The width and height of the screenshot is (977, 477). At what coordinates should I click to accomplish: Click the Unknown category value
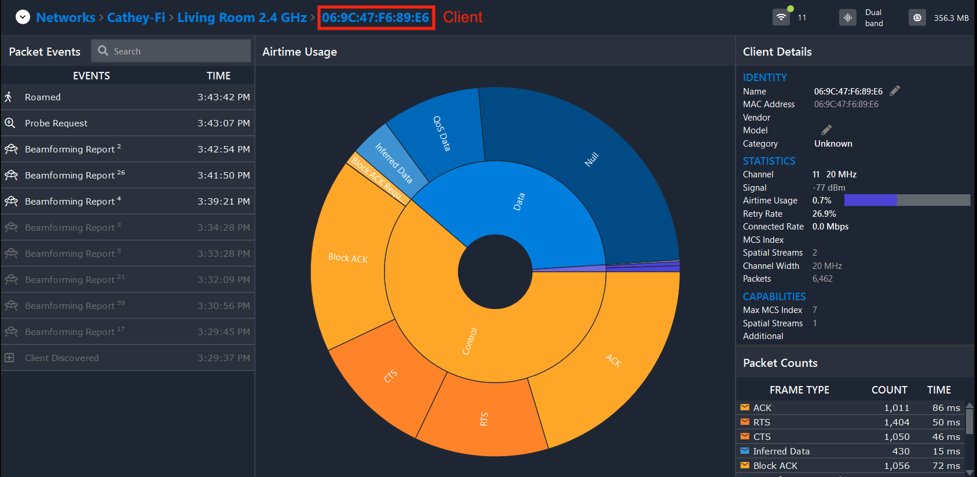pyautogui.click(x=833, y=143)
